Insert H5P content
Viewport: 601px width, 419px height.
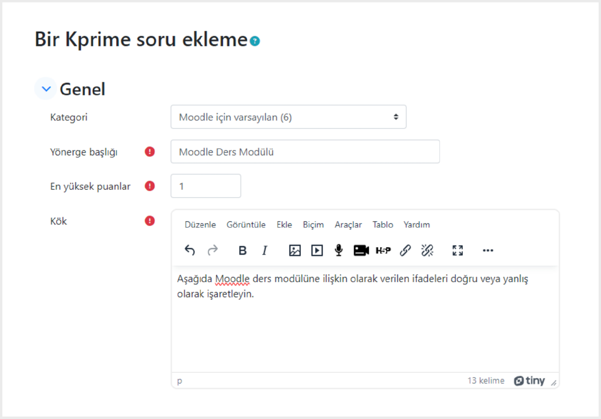tap(383, 250)
